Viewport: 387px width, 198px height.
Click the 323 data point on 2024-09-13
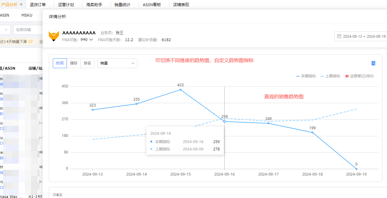point(92,110)
